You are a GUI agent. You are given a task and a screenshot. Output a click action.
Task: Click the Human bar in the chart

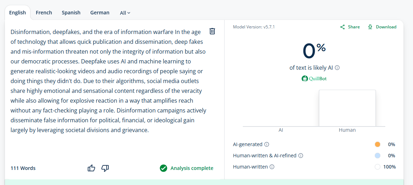(347, 108)
